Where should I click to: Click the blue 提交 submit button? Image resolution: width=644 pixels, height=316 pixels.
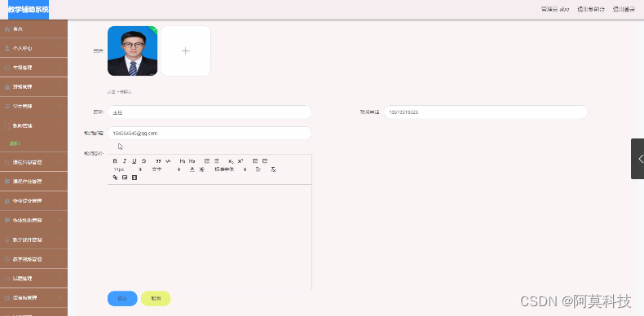click(x=122, y=298)
